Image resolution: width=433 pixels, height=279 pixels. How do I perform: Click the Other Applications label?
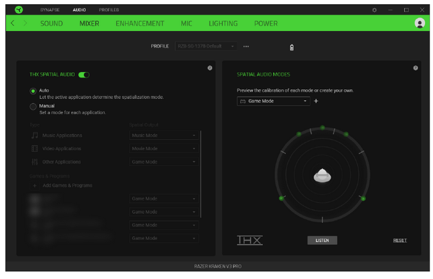62,162
